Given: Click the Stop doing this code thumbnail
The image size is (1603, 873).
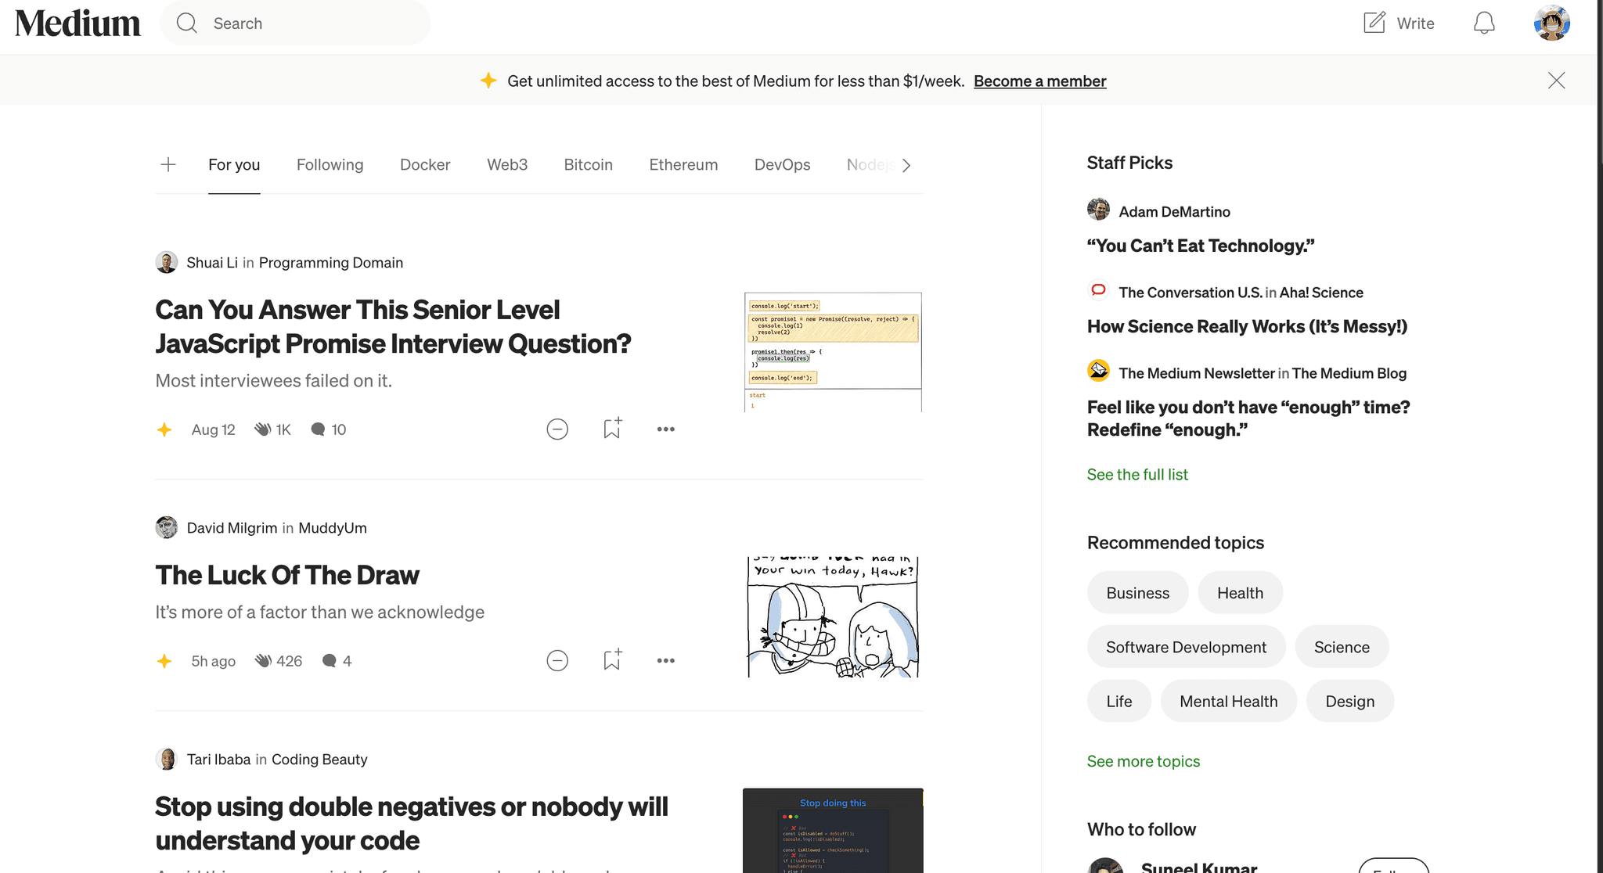Looking at the screenshot, I should pyautogui.click(x=833, y=830).
